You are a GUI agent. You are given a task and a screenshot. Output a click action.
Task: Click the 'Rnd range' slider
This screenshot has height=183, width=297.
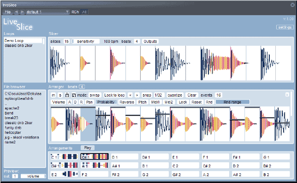(233, 102)
